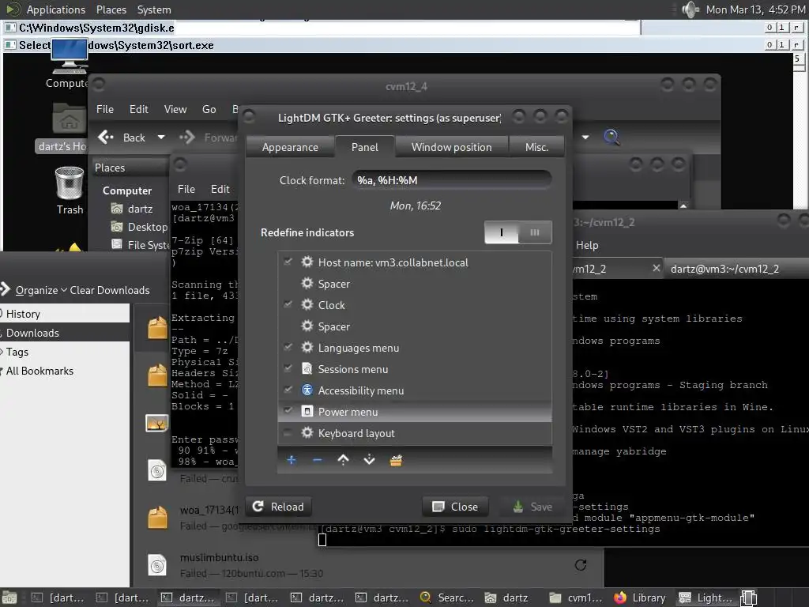Image resolution: width=809 pixels, height=607 pixels.
Task: Open the Searc... taskbar item
Action: [x=447, y=598]
